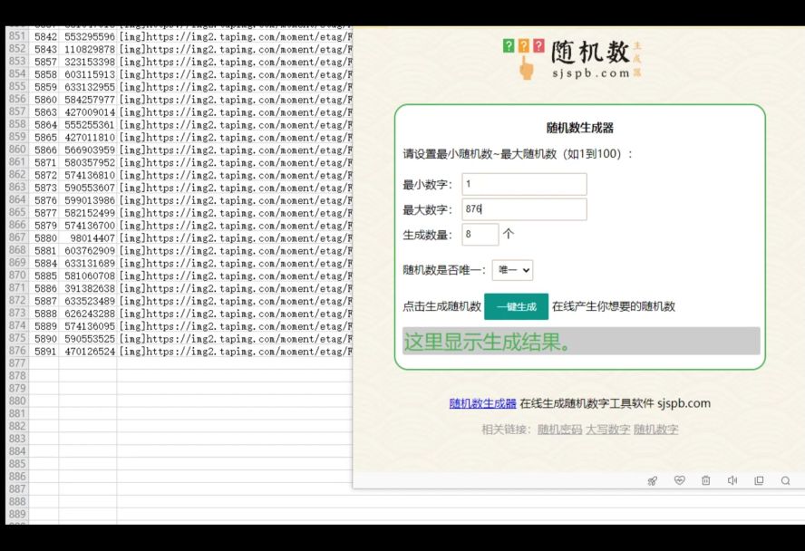Click the 最小数字 input field

pos(524,184)
